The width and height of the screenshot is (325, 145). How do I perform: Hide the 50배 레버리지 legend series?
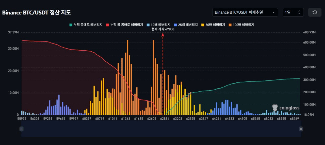coord(213,25)
